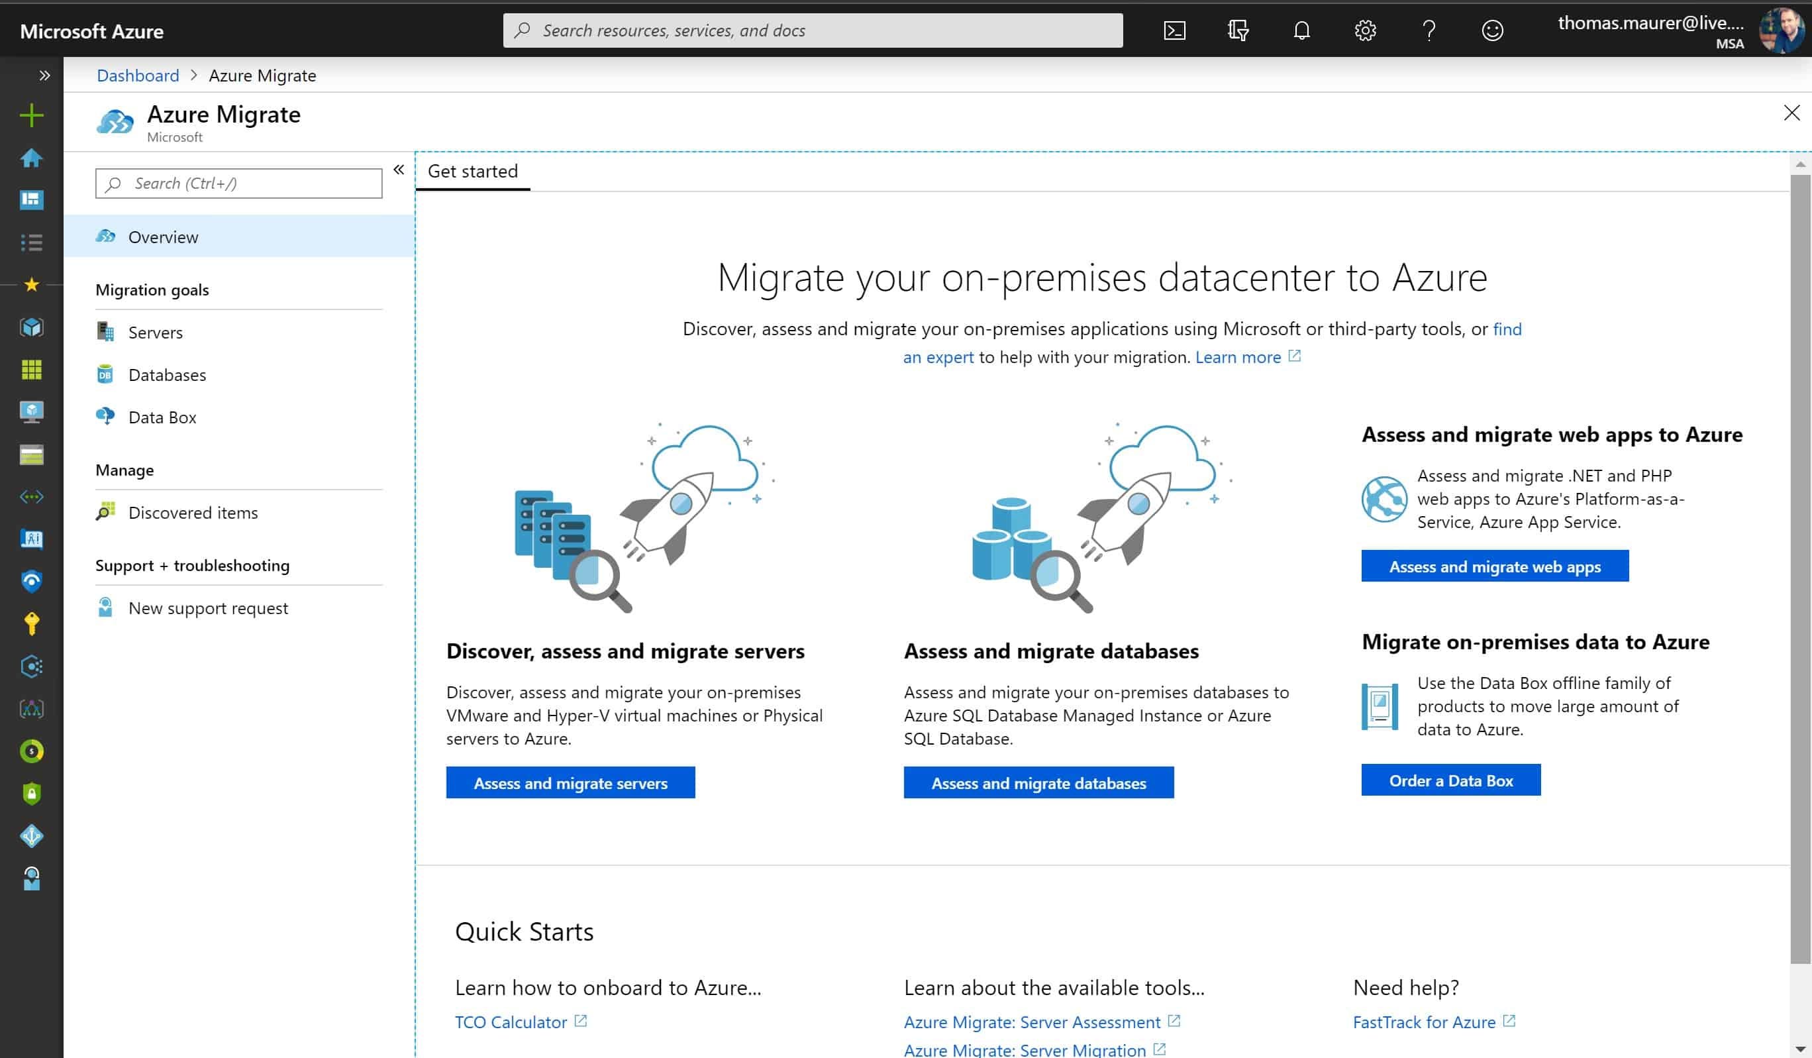Open portal Settings gear
The width and height of the screenshot is (1812, 1058).
[1366, 30]
